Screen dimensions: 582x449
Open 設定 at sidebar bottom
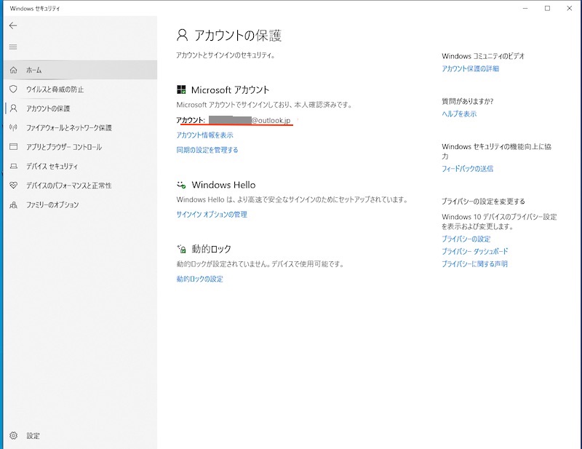pyautogui.click(x=80, y=436)
